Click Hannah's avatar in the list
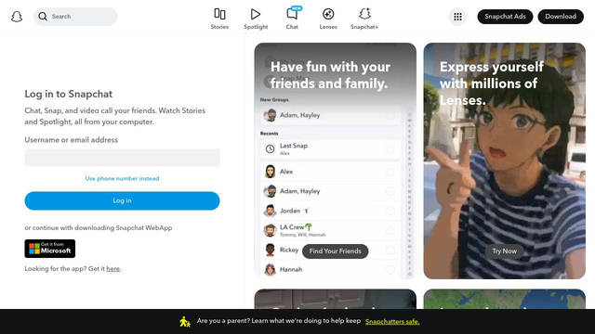Image resolution: width=595 pixels, height=334 pixels. pos(270,270)
